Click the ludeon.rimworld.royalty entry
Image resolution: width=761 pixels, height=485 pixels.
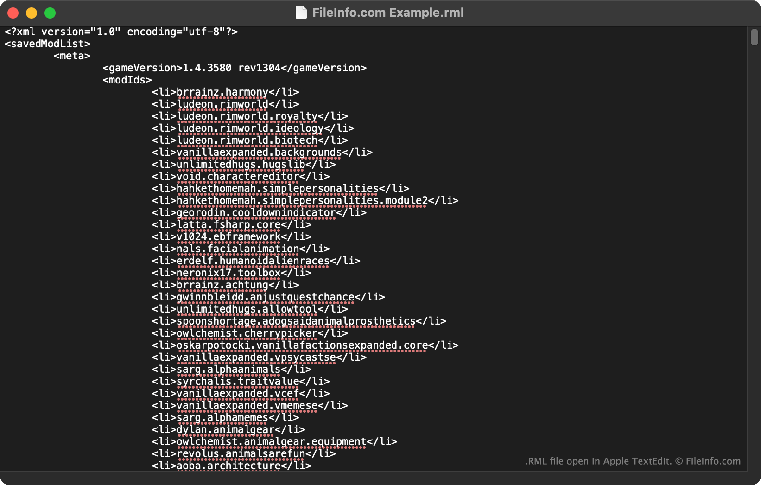pos(249,116)
